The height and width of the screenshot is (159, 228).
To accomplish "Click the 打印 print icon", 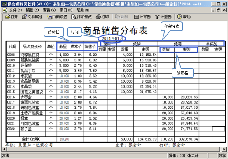I will pyautogui.click(x=102, y=17).
